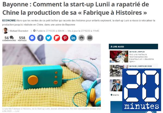Image resolution: width=163 pixels, height=113 pixels.
Task: Read 'Vers une meilleure reconnaissance des travailleurs' article
Action: [x=141, y=58]
